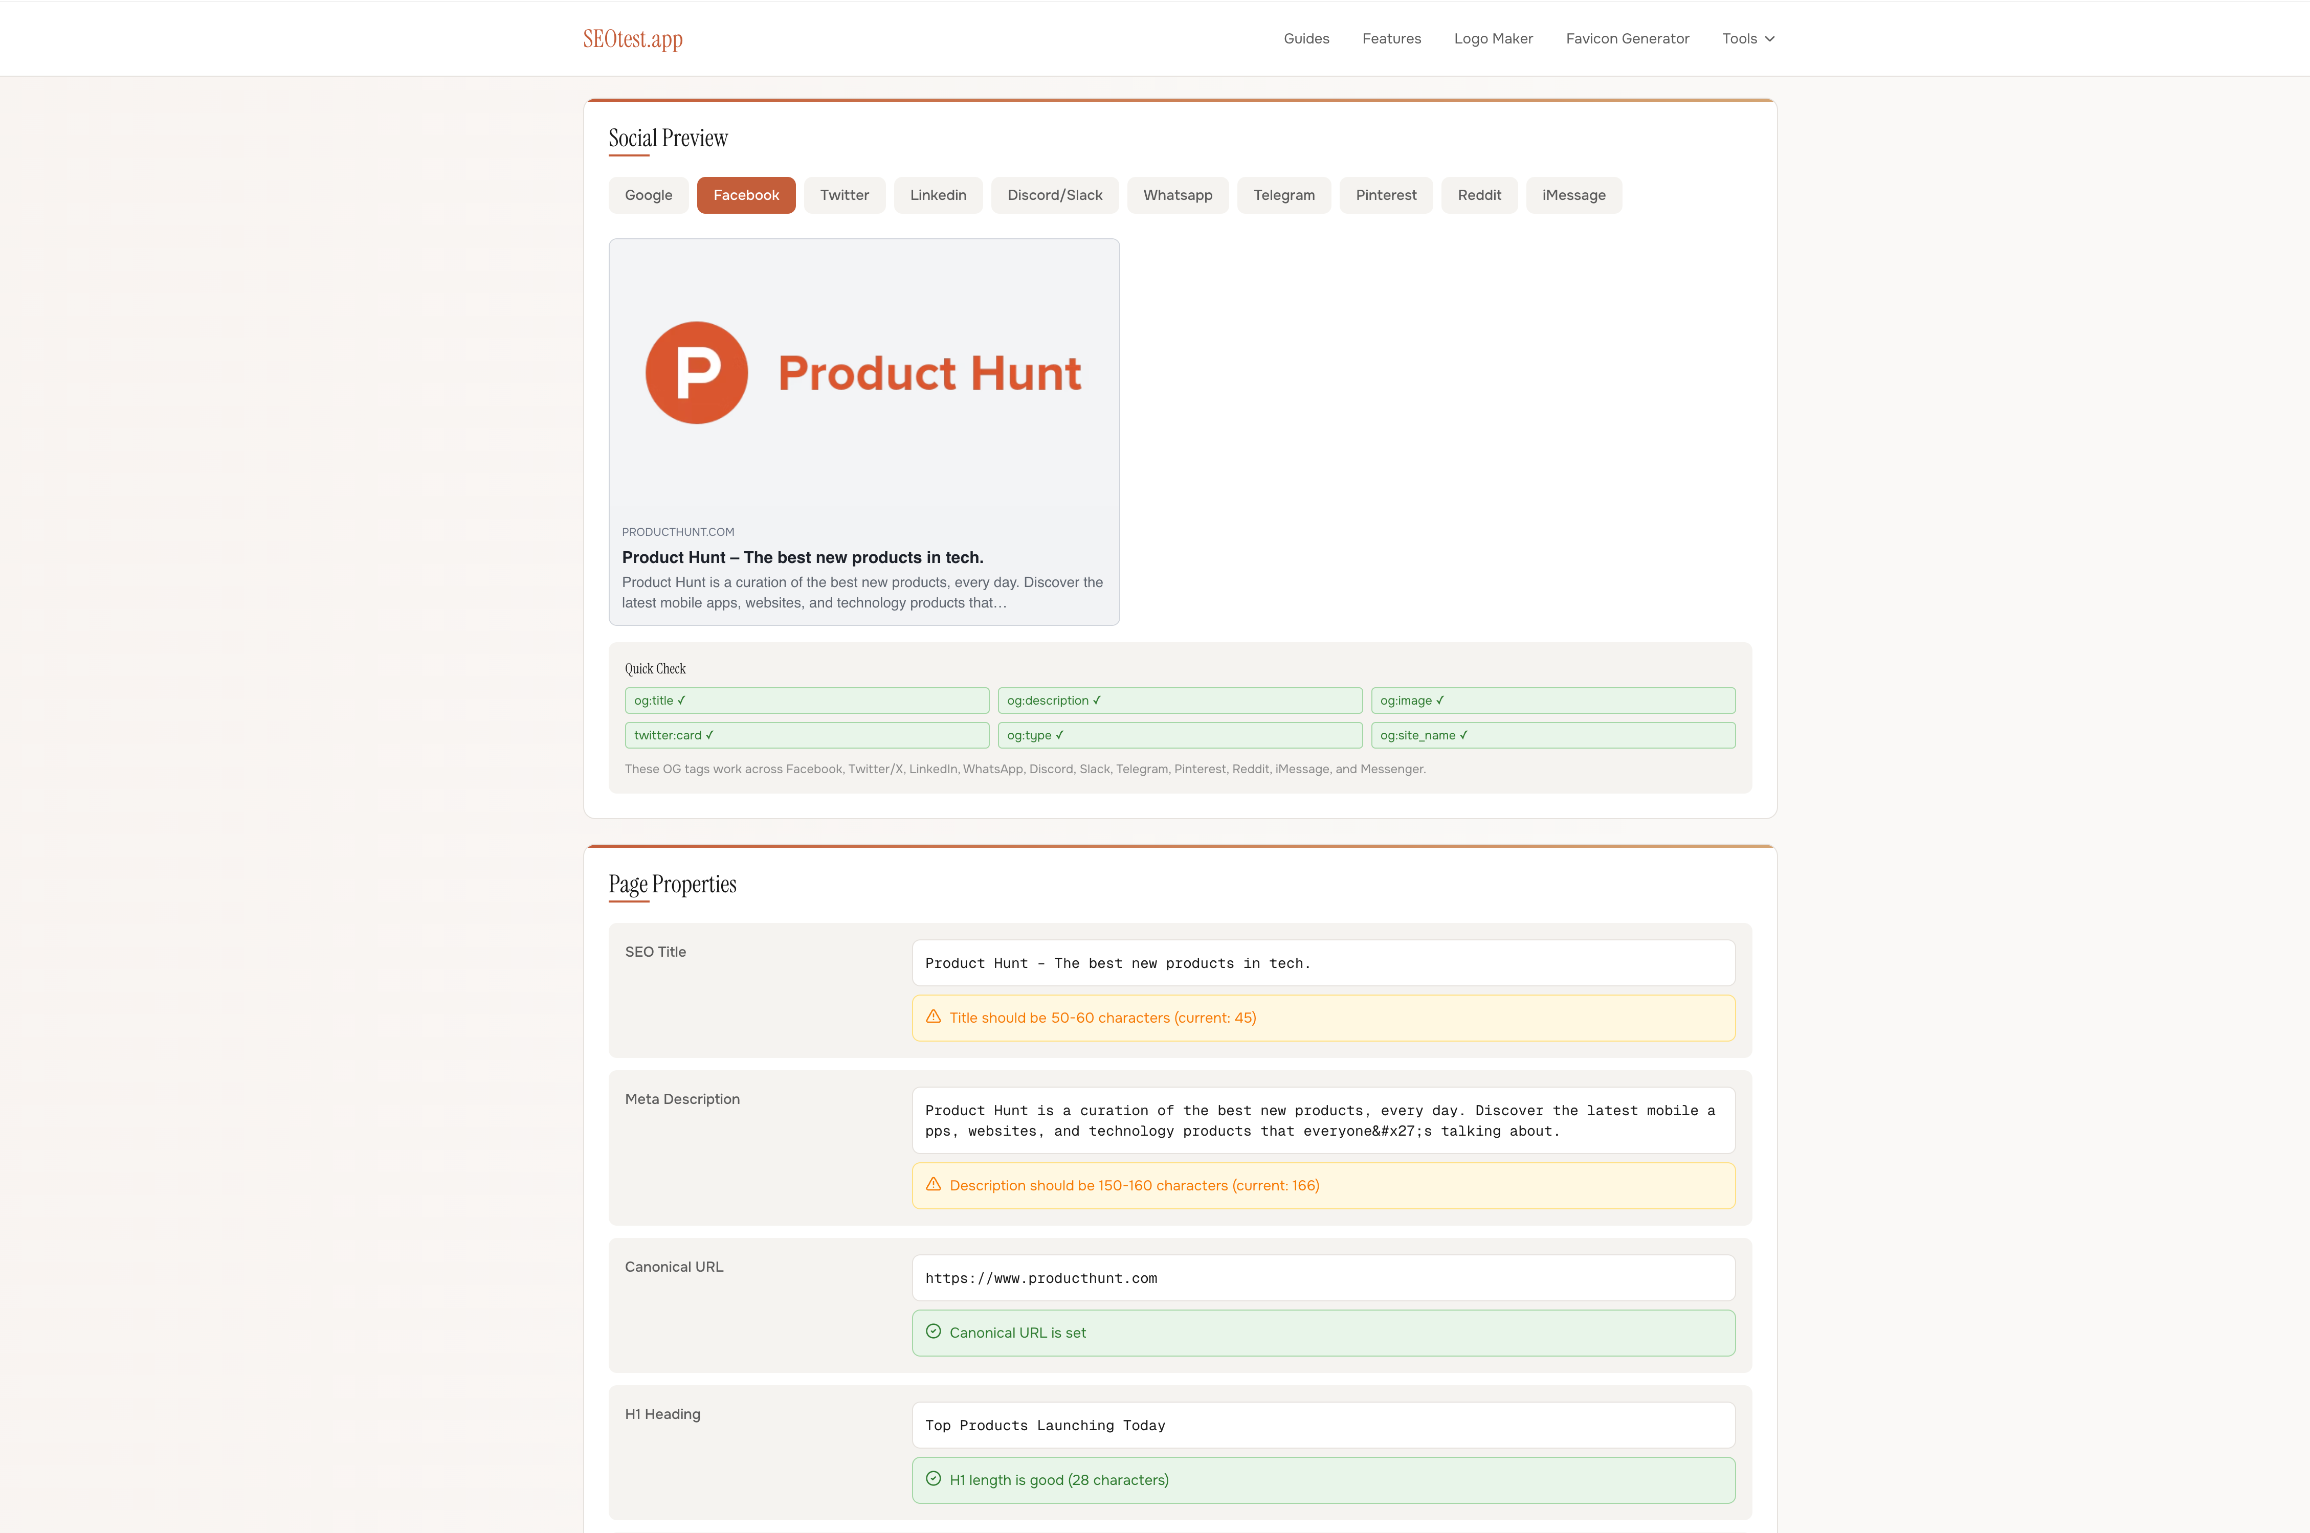Click the SEO Title input field
Screen dimensions: 2310x1533
pyautogui.click(x=1322, y=963)
